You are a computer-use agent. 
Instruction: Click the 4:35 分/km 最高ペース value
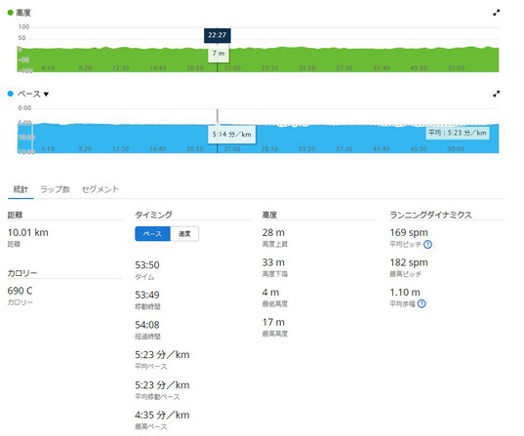coord(162,416)
